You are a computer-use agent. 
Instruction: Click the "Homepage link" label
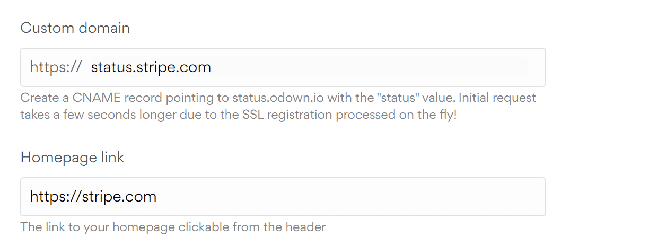[72, 157]
